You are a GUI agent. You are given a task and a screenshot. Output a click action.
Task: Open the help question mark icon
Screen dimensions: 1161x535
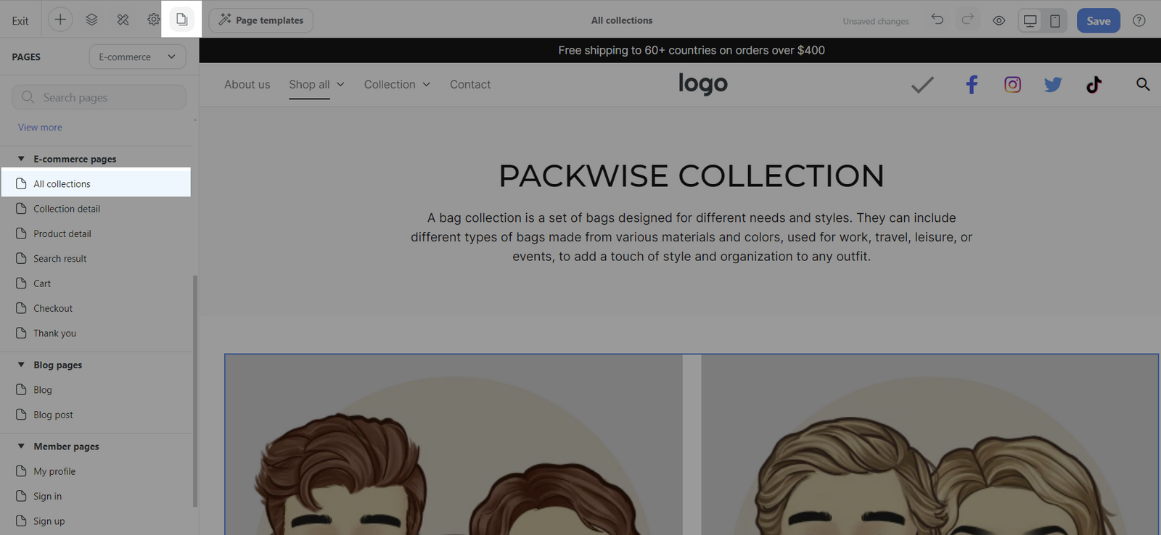1139,20
